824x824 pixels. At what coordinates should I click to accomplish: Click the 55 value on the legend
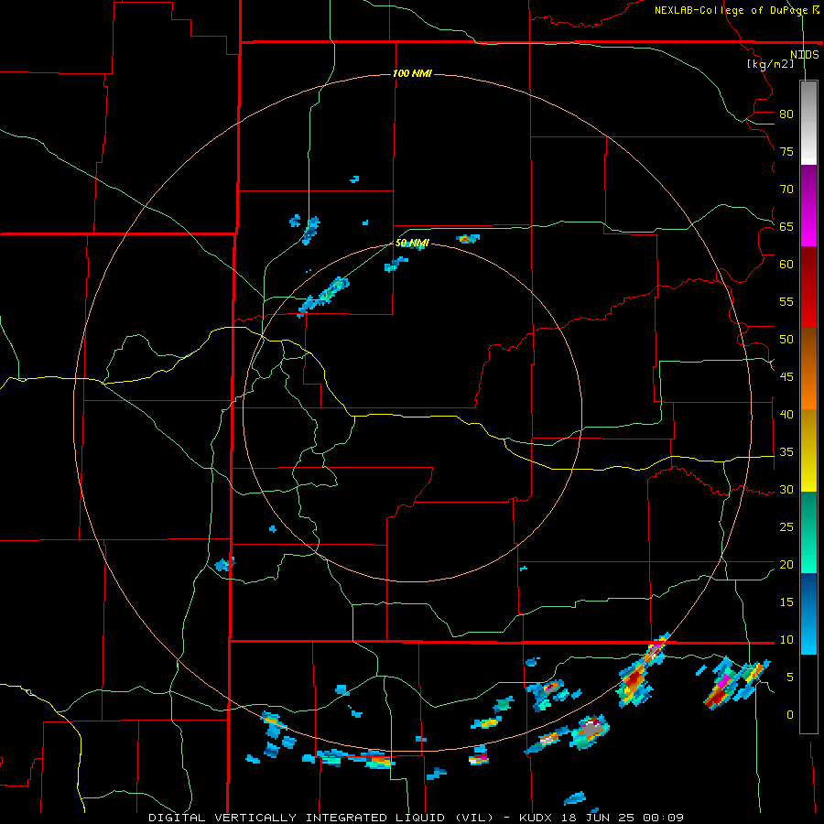(x=786, y=301)
